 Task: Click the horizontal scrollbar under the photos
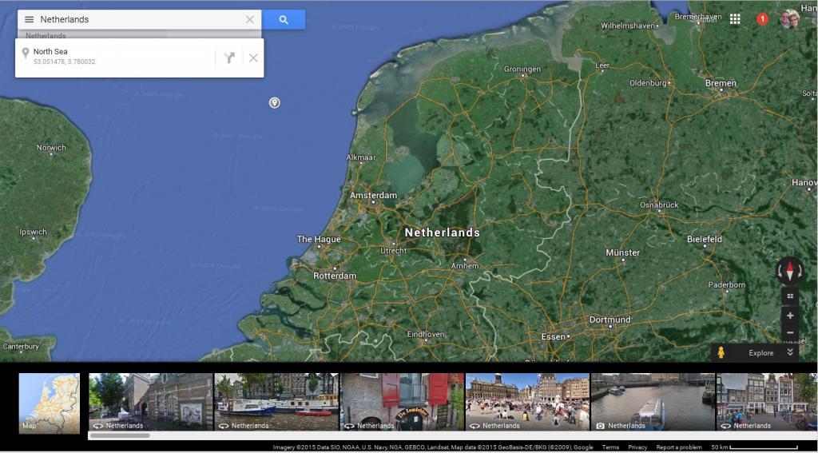120,435
